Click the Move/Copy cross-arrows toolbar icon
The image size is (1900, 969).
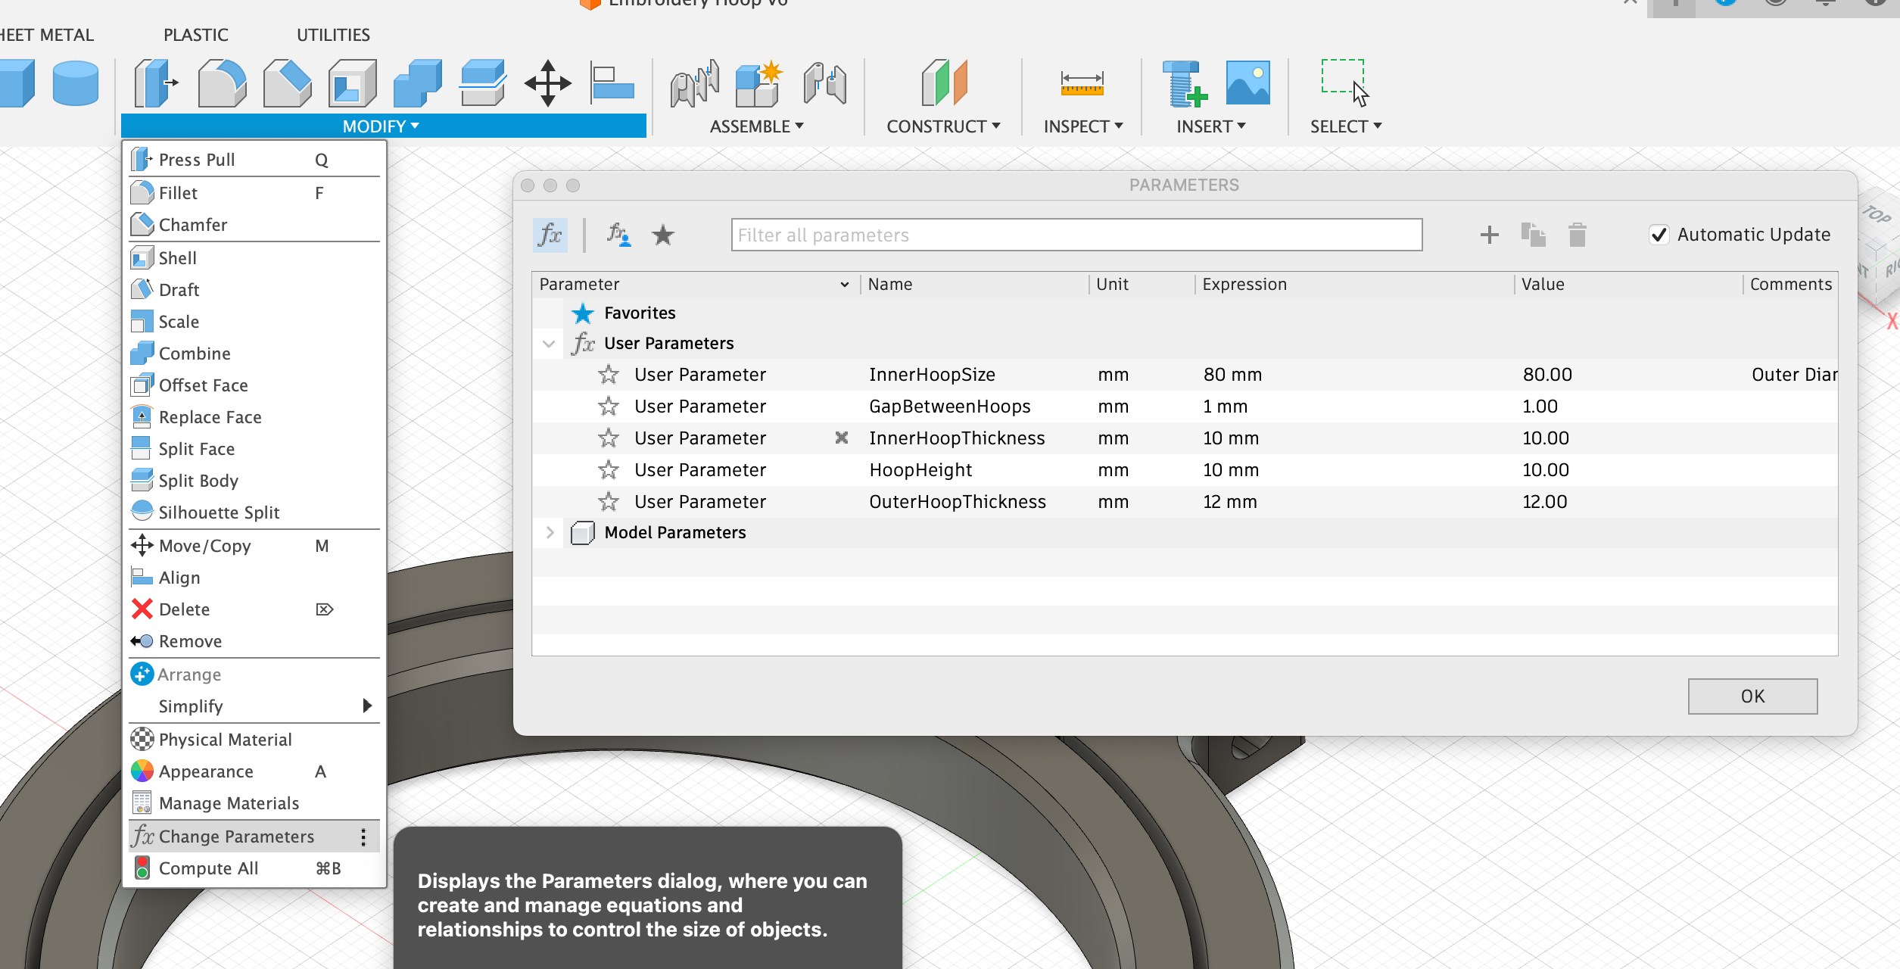(548, 83)
